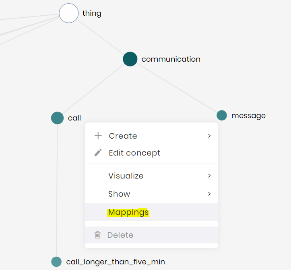This screenshot has height=270, width=291.
Task: Click the message text label
Action: point(248,116)
